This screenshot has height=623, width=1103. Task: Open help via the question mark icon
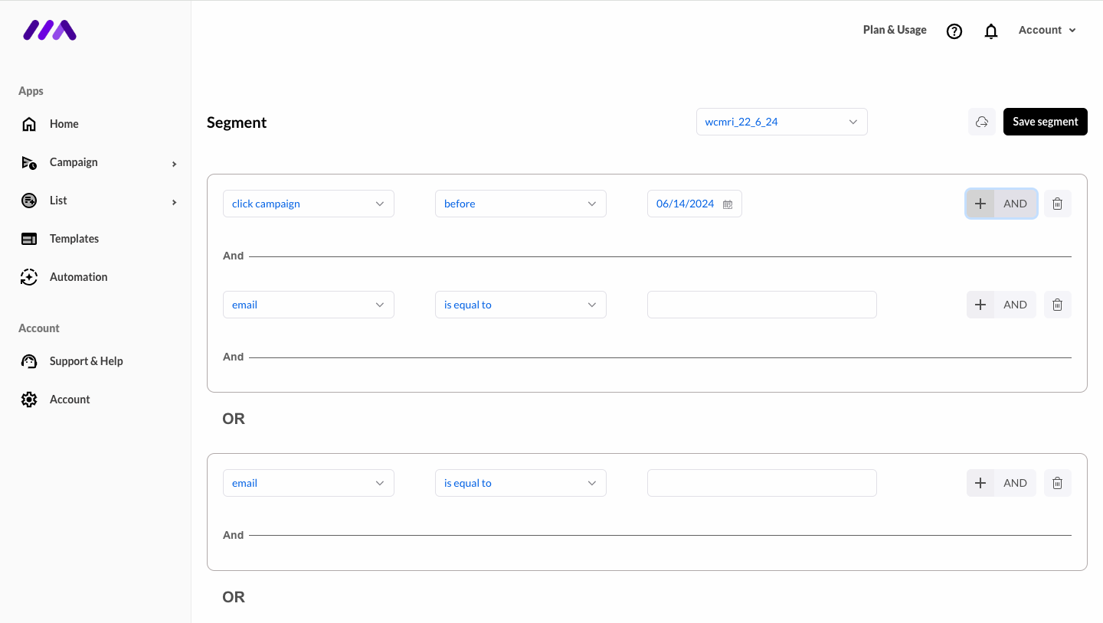(x=954, y=31)
